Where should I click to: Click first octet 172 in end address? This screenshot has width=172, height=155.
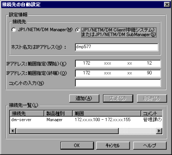coord(86,73)
